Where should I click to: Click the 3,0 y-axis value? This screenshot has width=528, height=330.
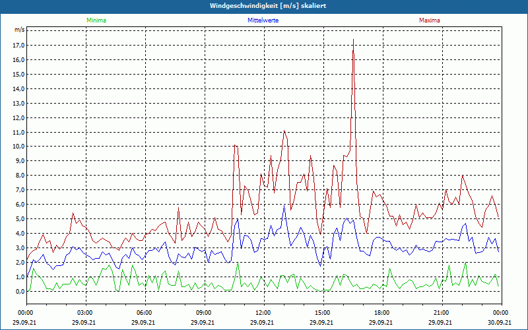(x=20, y=247)
